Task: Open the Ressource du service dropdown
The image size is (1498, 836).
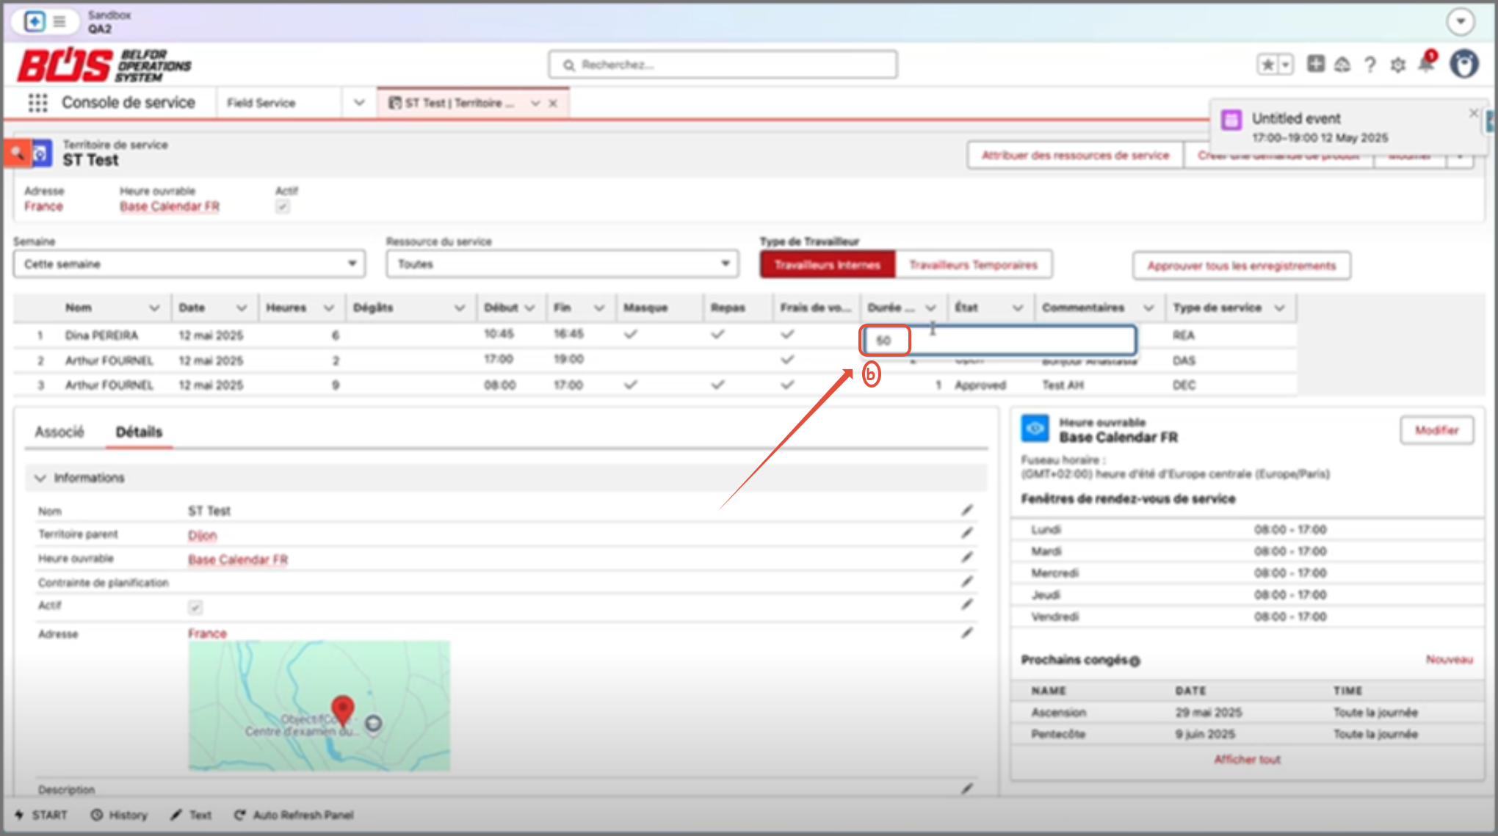Action: (x=562, y=264)
